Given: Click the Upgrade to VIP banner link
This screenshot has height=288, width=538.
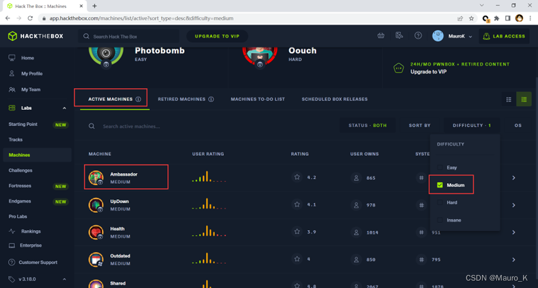Looking at the screenshot, I should pyautogui.click(x=428, y=72).
